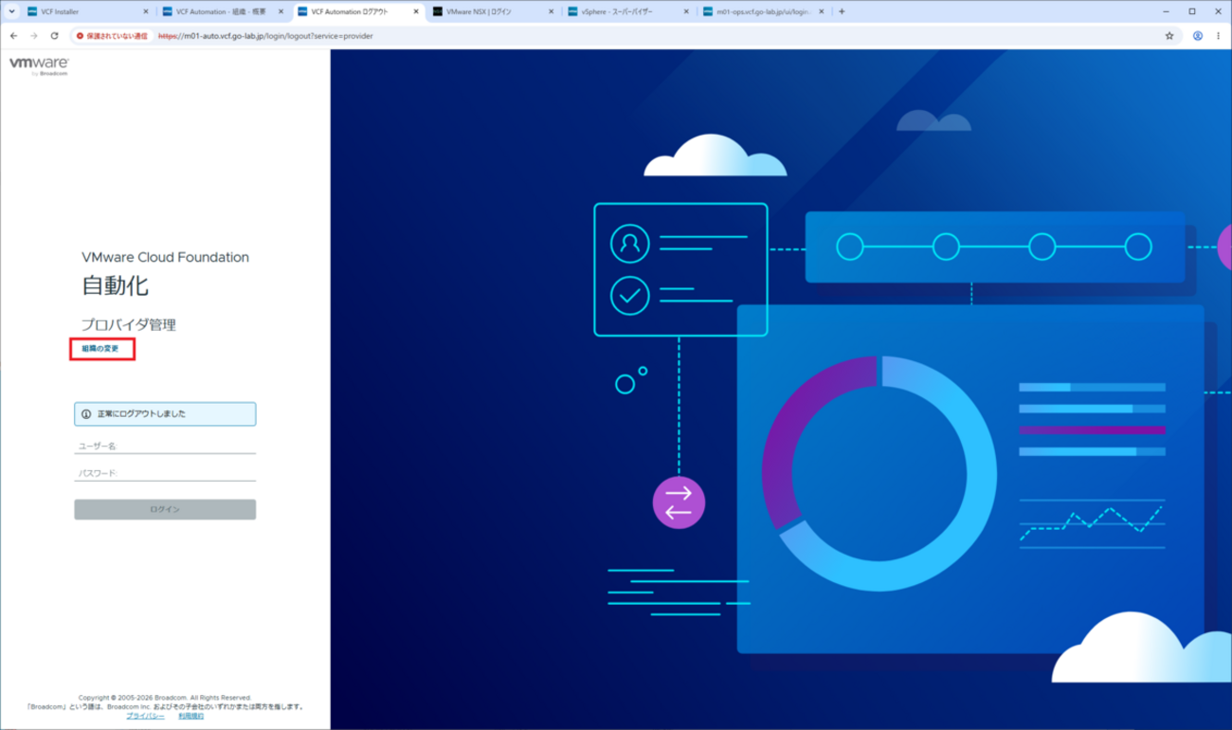The image size is (1232, 730).
Task: Maximize the browser window
Action: coord(1192,12)
